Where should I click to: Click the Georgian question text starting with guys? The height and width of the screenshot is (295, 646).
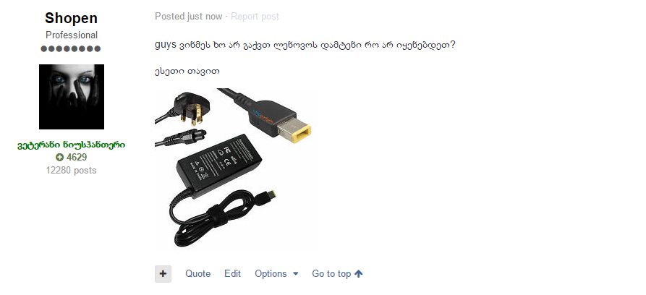pyautogui.click(x=305, y=45)
